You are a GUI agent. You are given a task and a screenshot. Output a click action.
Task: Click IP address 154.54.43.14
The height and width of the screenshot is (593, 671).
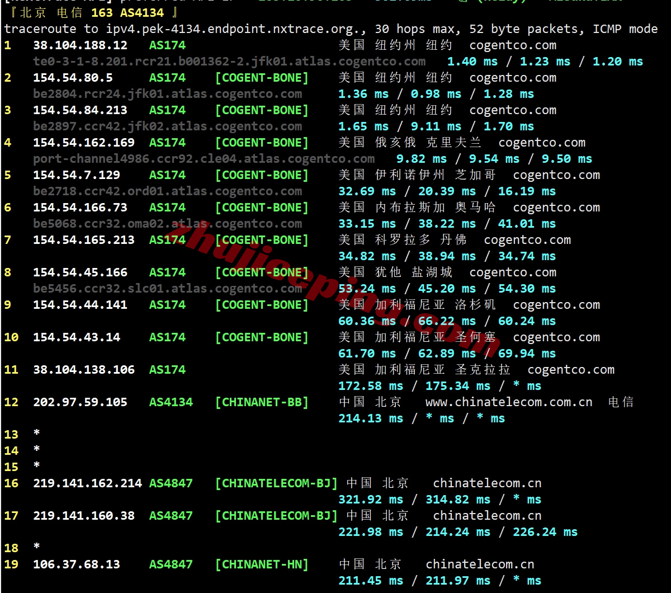click(77, 337)
